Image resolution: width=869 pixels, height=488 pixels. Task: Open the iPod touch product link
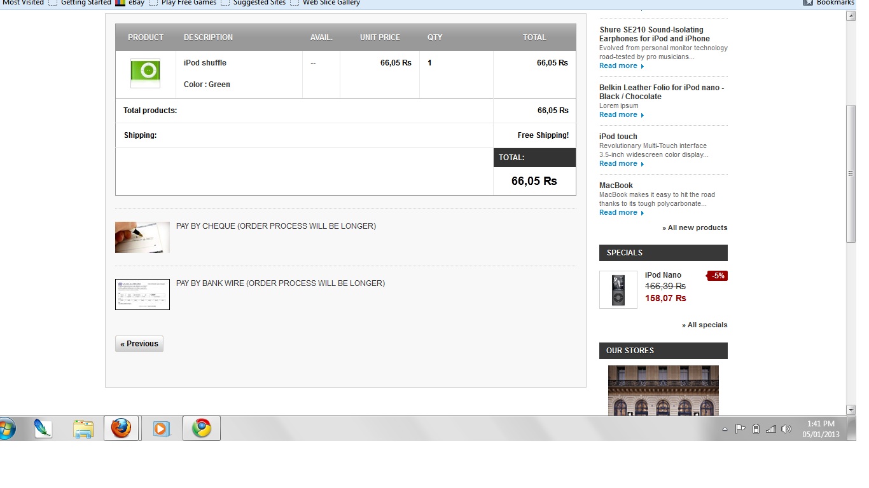pos(618,137)
